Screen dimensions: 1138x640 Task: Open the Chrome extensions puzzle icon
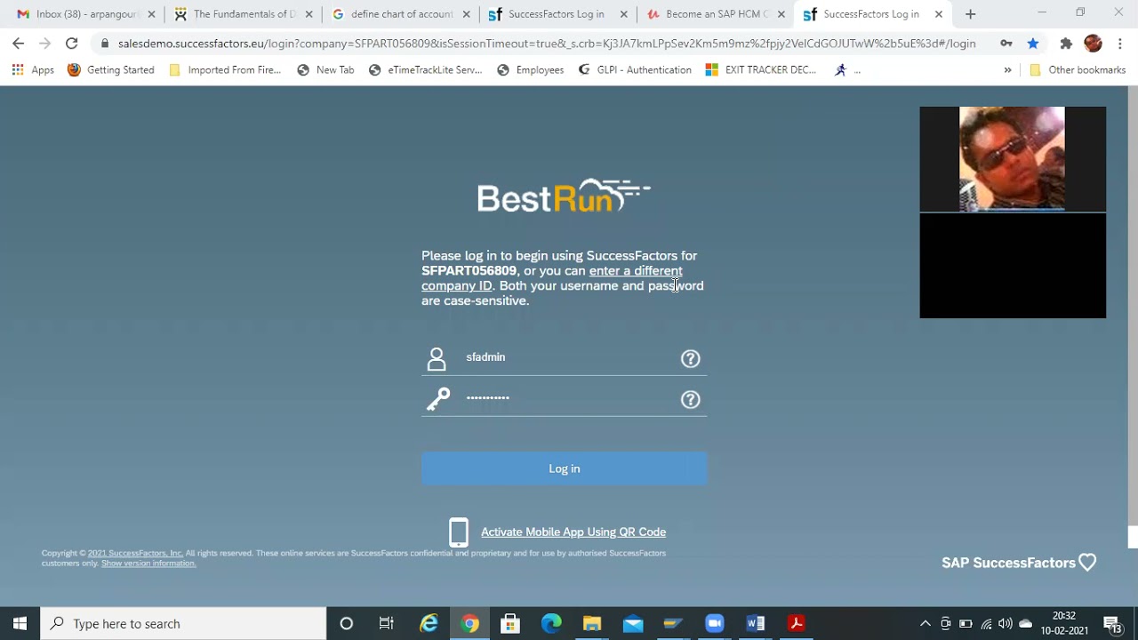click(x=1066, y=44)
